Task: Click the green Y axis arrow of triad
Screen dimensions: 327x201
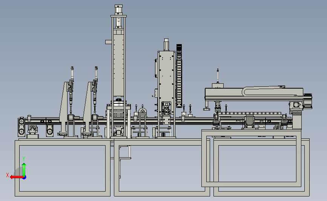Action: tap(24, 170)
